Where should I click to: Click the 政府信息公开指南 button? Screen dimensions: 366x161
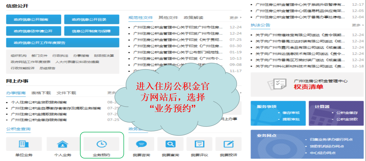coord(33,19)
